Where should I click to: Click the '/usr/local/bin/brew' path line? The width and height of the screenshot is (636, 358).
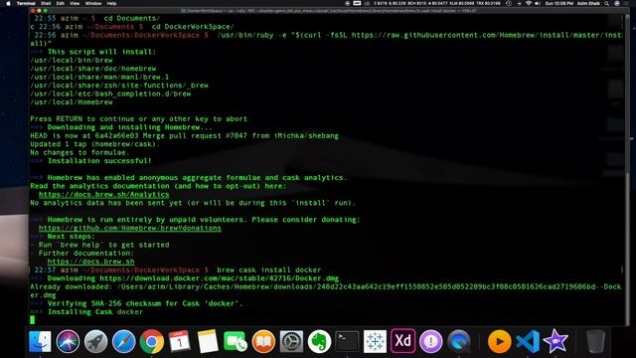72,61
